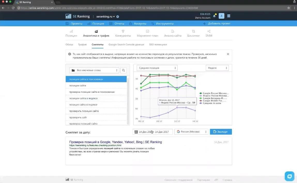Open the Средняя позиция metric dropdown
The width and height of the screenshot is (297, 183).
point(157,68)
